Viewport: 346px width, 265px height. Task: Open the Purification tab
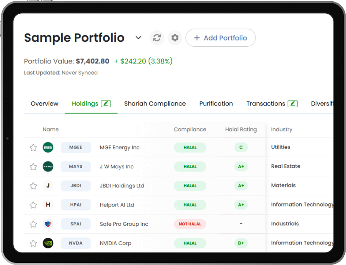pyautogui.click(x=216, y=103)
